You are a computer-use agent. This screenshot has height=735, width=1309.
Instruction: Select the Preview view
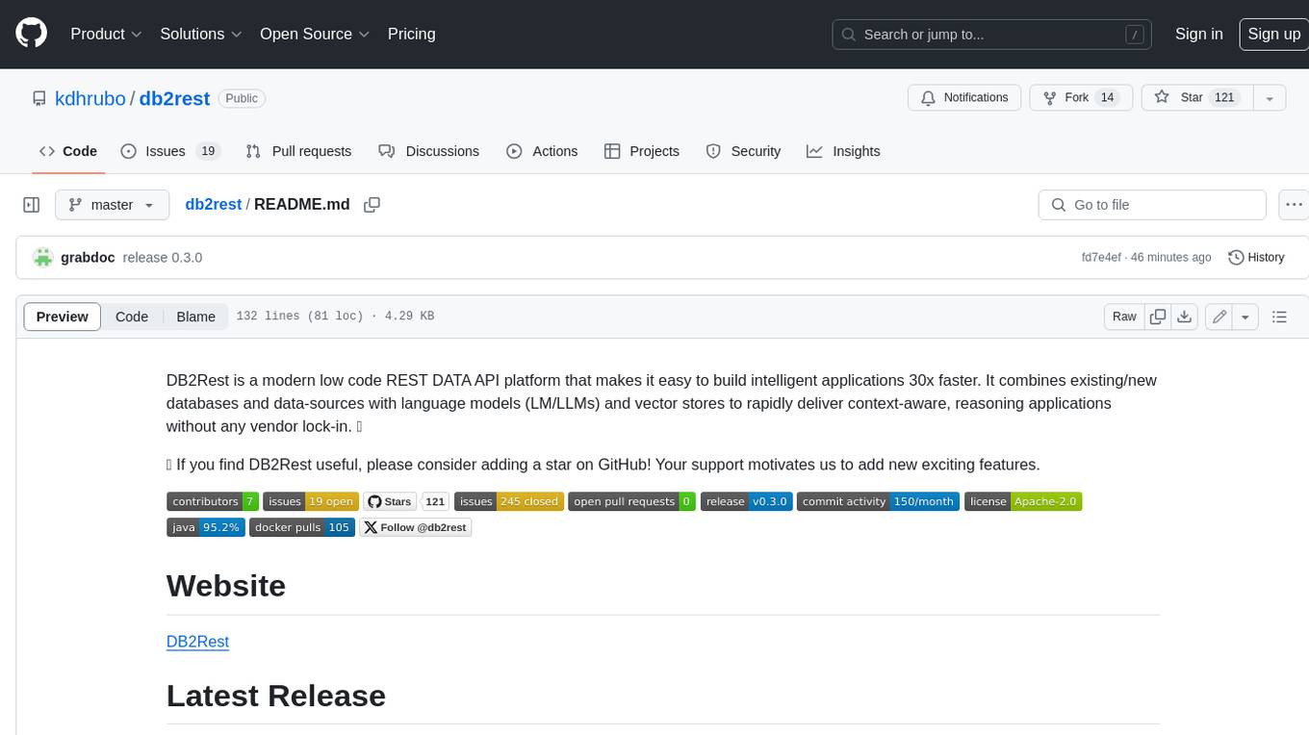pyautogui.click(x=63, y=317)
